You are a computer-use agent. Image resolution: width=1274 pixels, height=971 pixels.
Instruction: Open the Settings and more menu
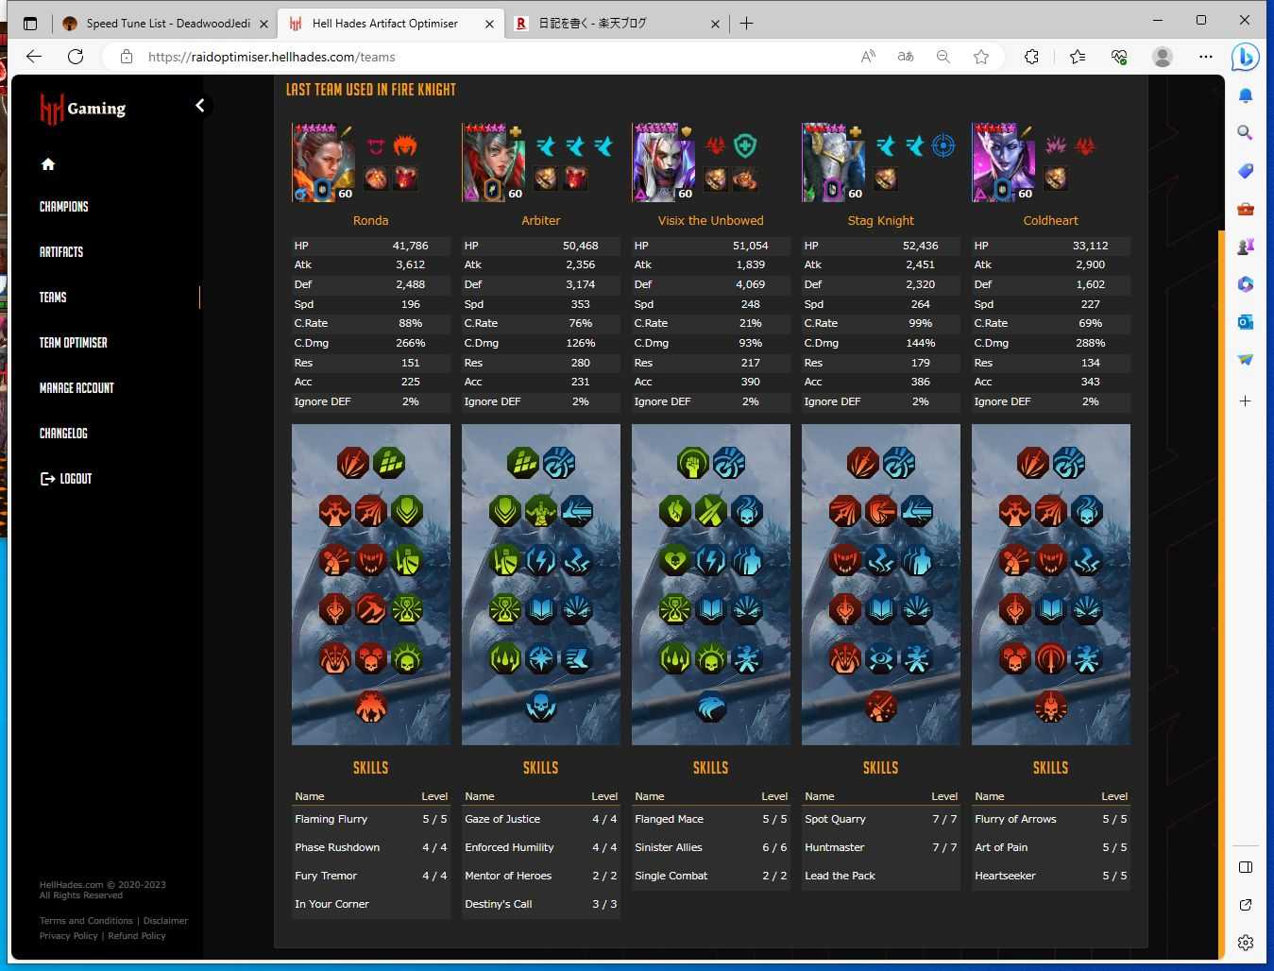(1206, 57)
